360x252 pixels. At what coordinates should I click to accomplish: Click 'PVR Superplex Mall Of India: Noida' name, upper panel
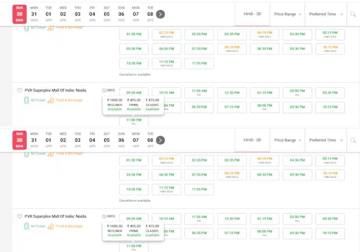pos(55,91)
